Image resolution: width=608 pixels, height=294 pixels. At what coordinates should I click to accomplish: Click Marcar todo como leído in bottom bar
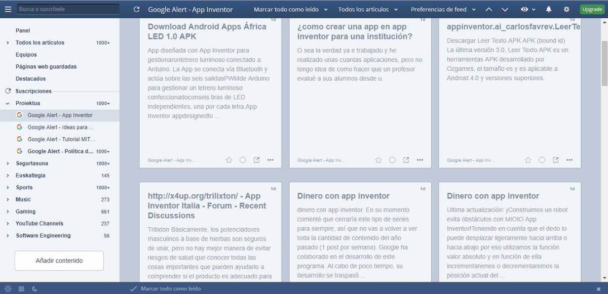[171, 288]
